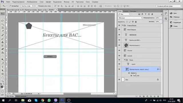Enable Показать упр. элем. checkbox
Screen dimensions: 183x103
[x=37, y=6]
